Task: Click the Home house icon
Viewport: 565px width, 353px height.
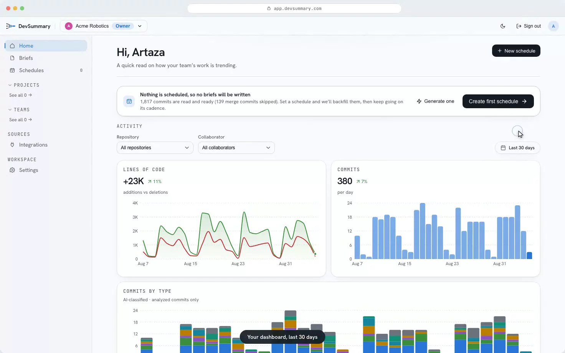Action: pyautogui.click(x=12, y=46)
